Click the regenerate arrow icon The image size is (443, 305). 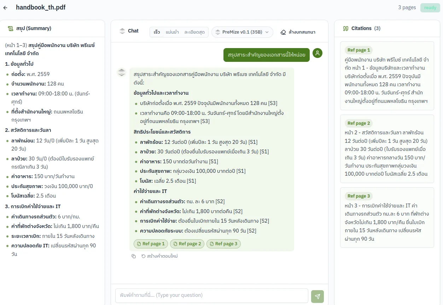point(144,256)
